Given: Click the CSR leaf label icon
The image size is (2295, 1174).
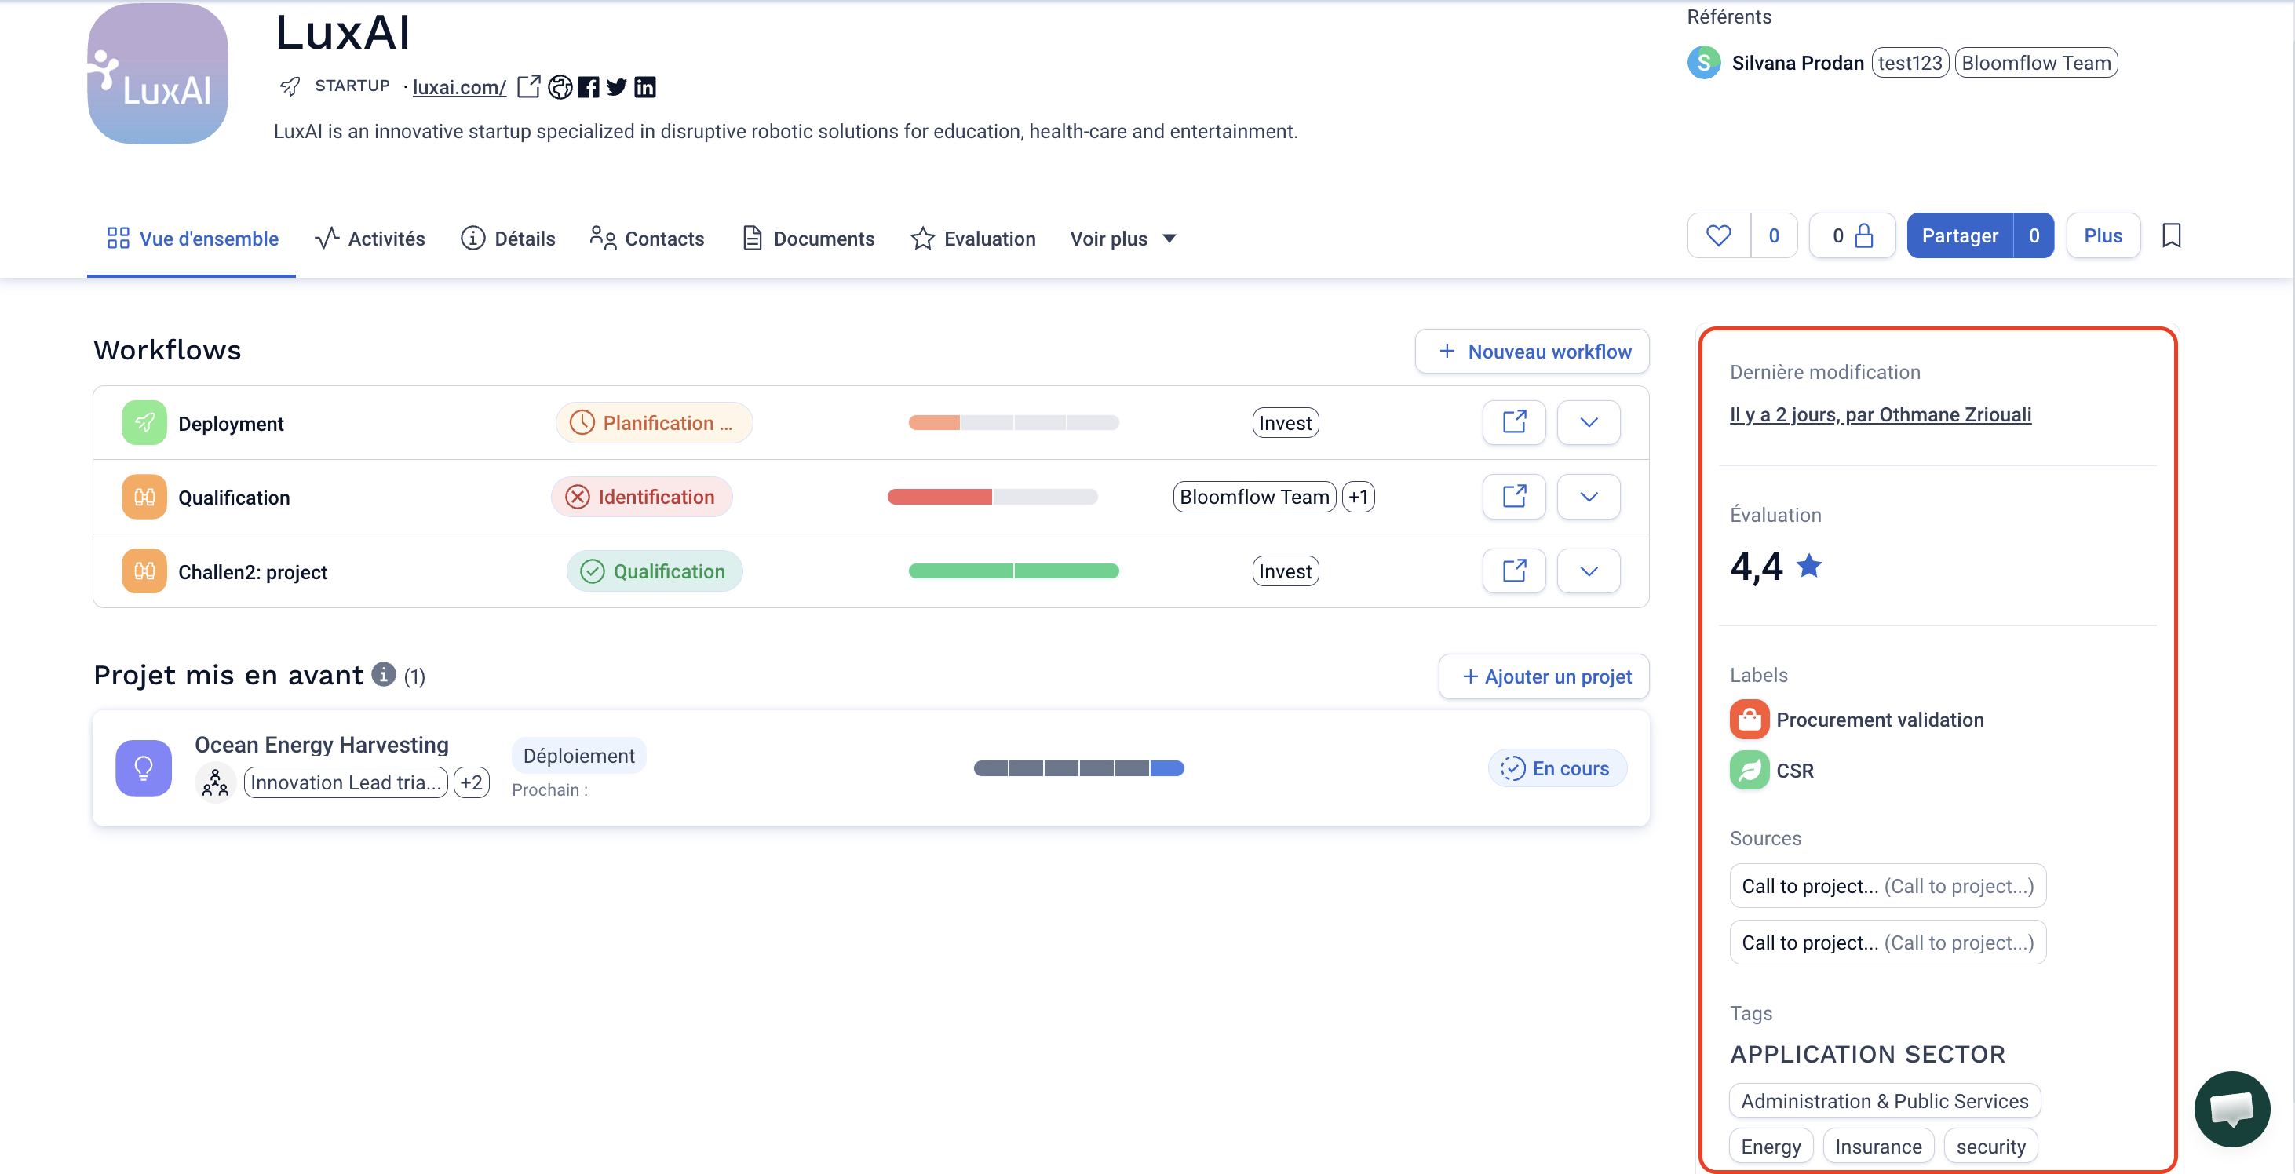Looking at the screenshot, I should point(1749,771).
